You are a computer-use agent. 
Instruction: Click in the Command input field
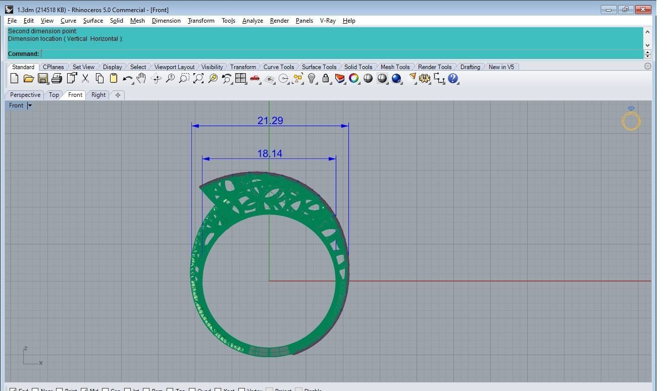point(342,53)
